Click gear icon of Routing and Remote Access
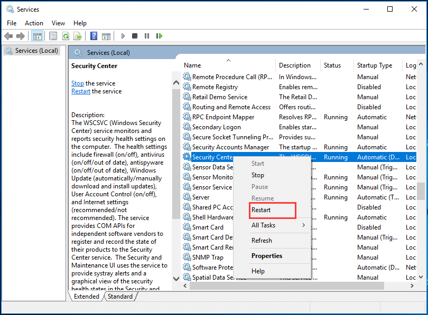 (187, 107)
